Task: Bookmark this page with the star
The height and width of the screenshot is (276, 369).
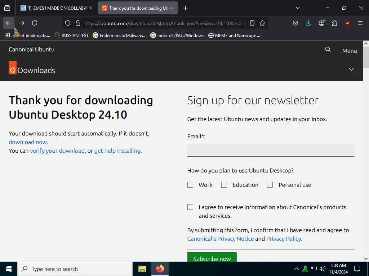Action: 262,23
